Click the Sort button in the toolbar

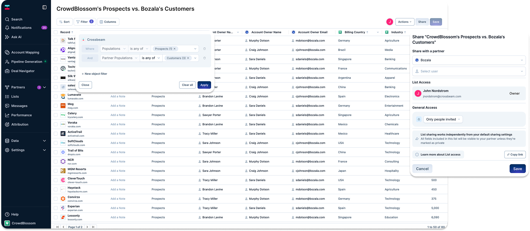(65, 22)
